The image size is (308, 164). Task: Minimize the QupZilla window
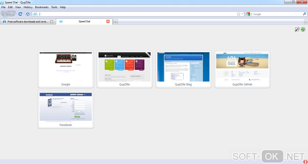[x=287, y=2]
